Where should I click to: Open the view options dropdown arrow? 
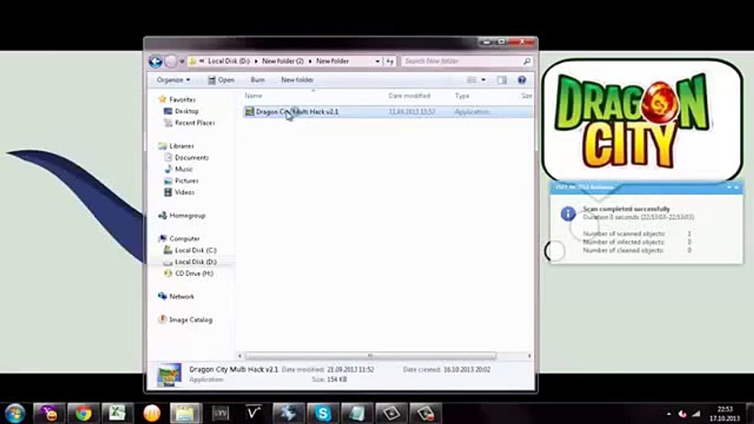point(484,80)
